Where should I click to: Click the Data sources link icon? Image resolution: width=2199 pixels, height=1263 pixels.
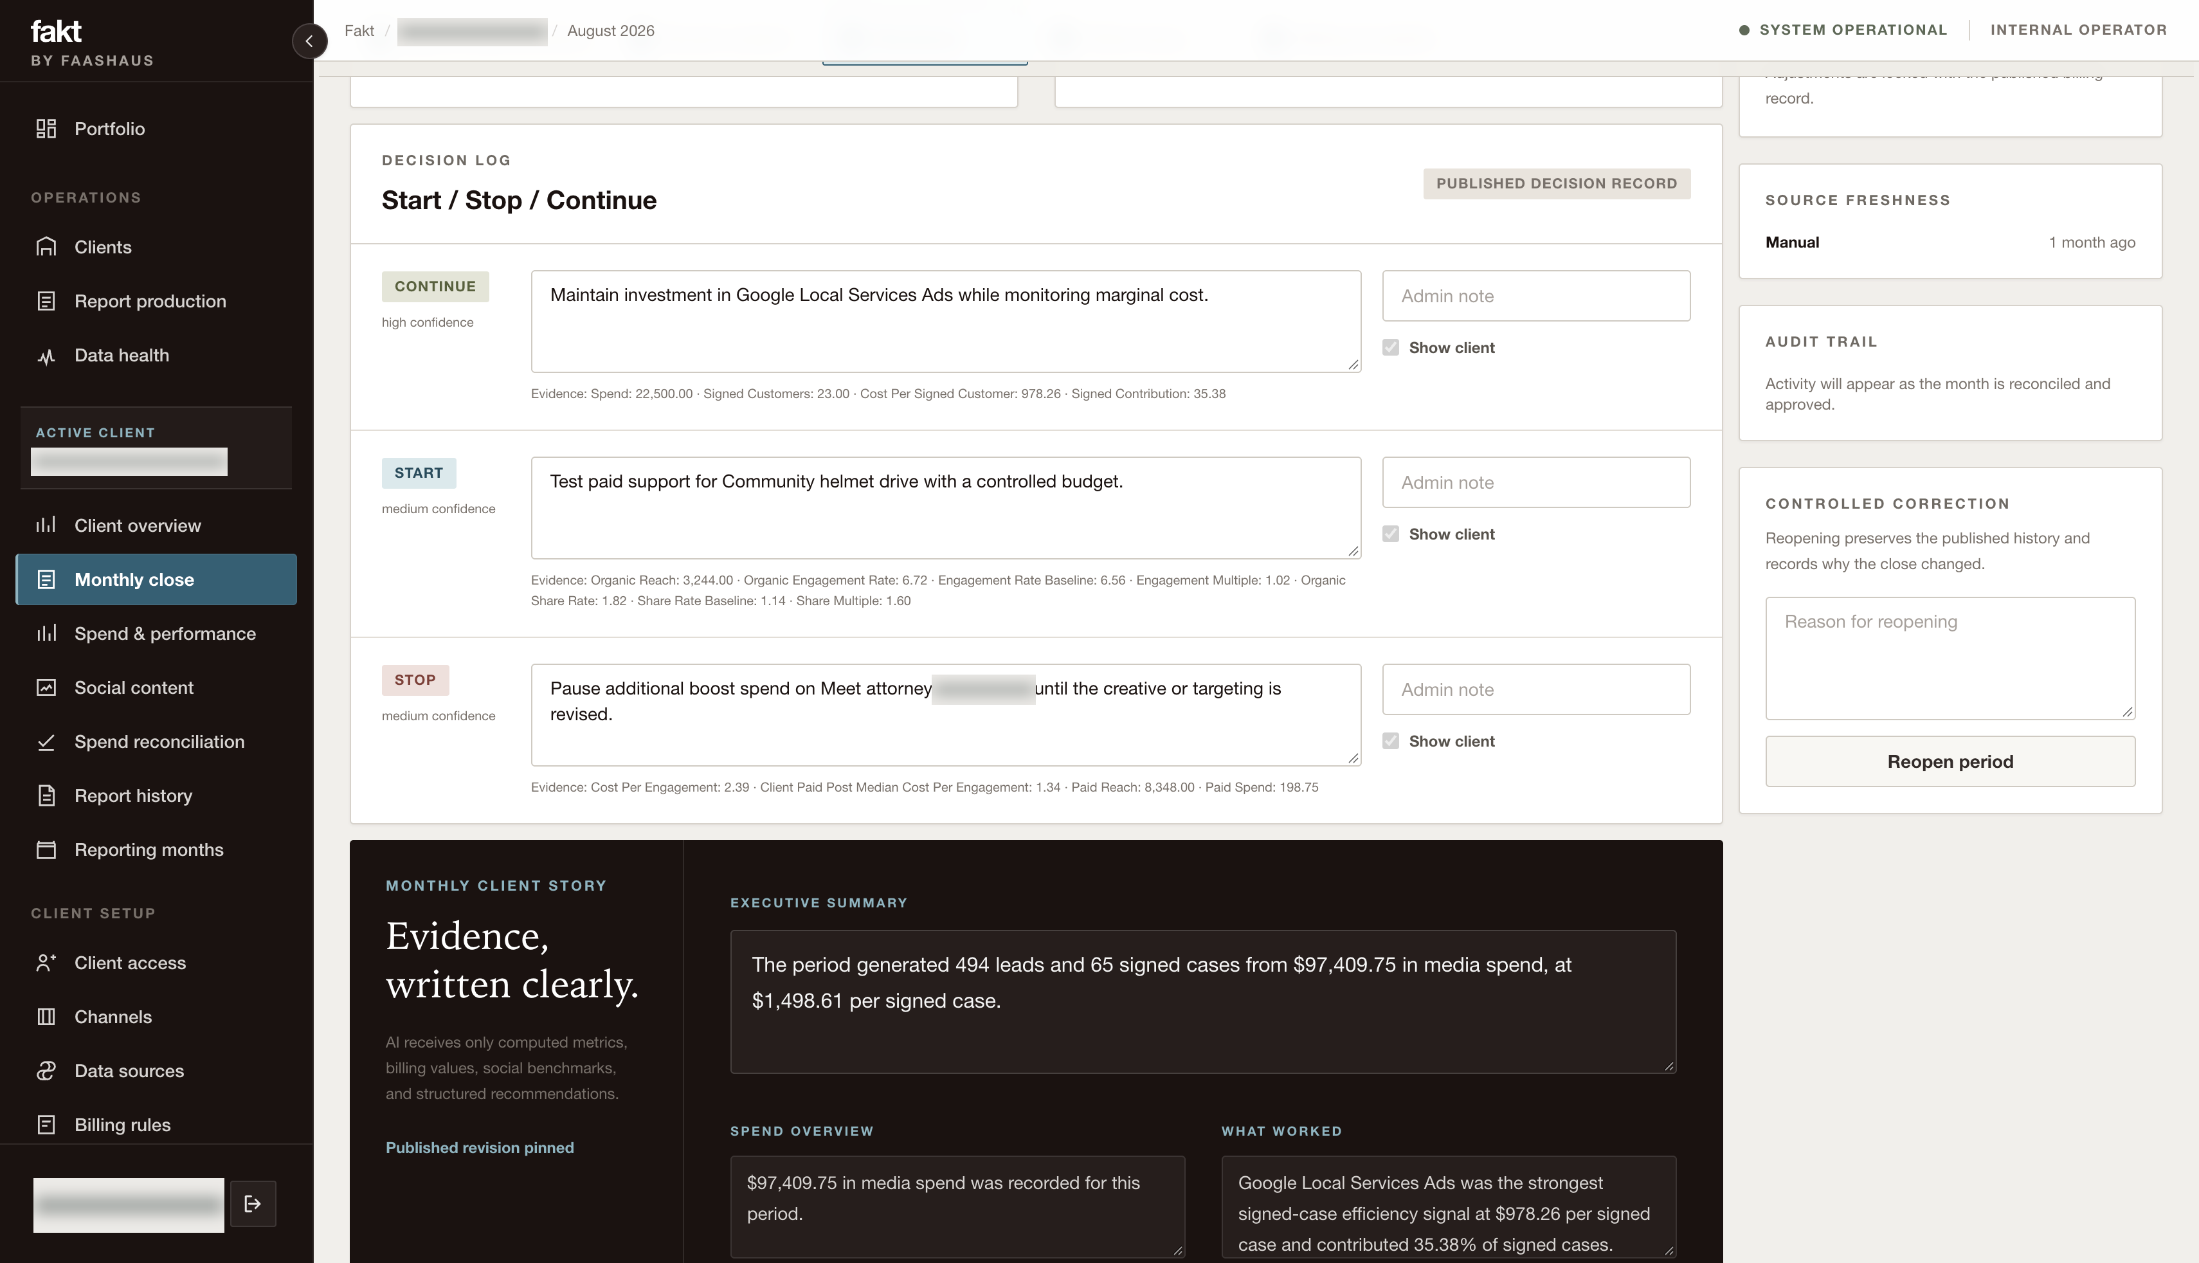(46, 1071)
